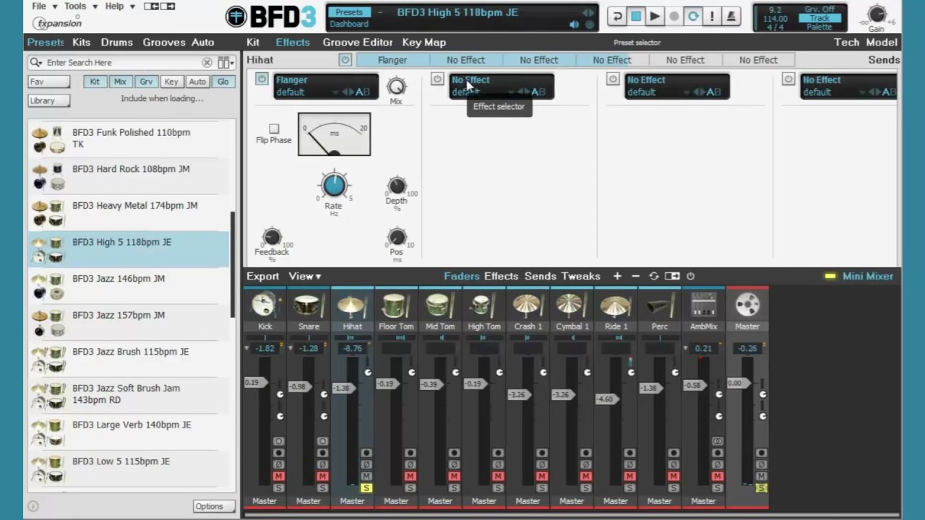
Task: Click the Rate knob
Action: 334,186
